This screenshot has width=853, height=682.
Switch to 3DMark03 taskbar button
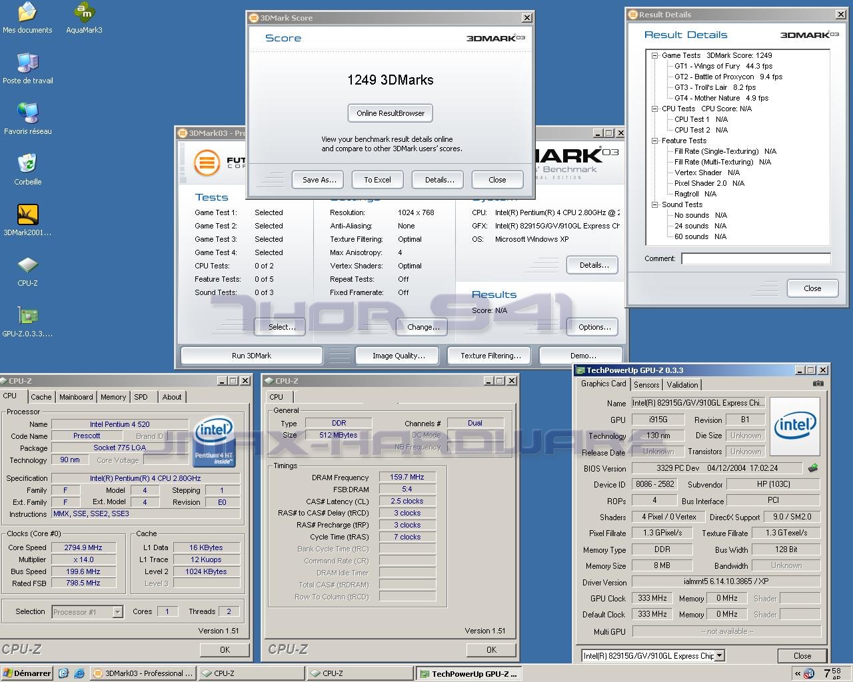(x=143, y=673)
